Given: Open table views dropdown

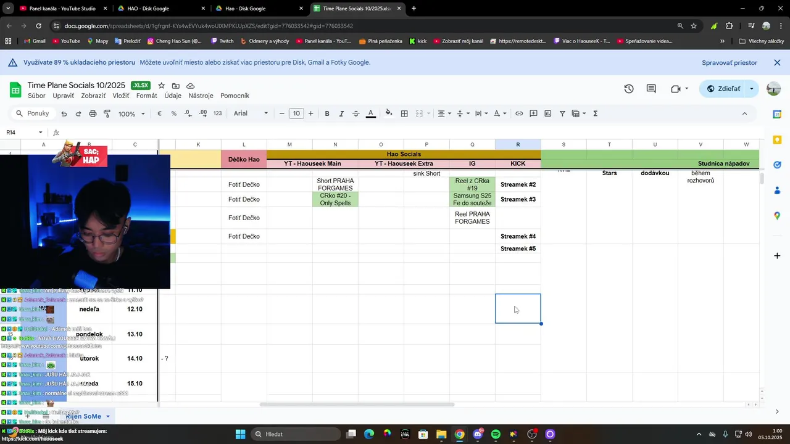Looking at the screenshot, I should [578, 113].
